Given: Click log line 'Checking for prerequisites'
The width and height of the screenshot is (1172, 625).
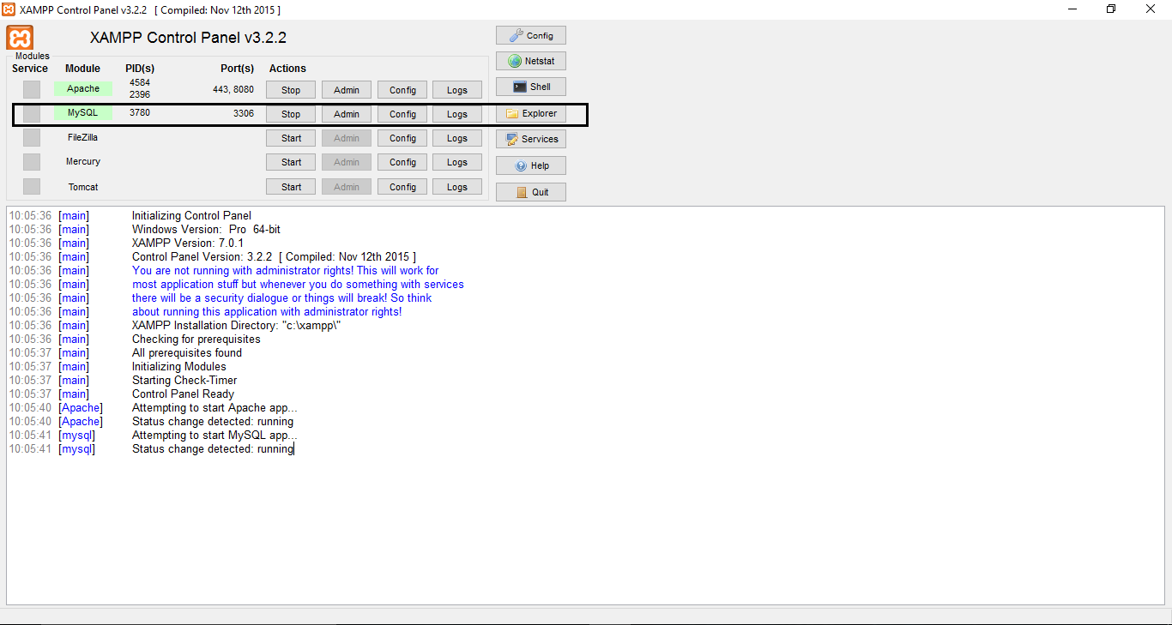Looking at the screenshot, I should [196, 340].
